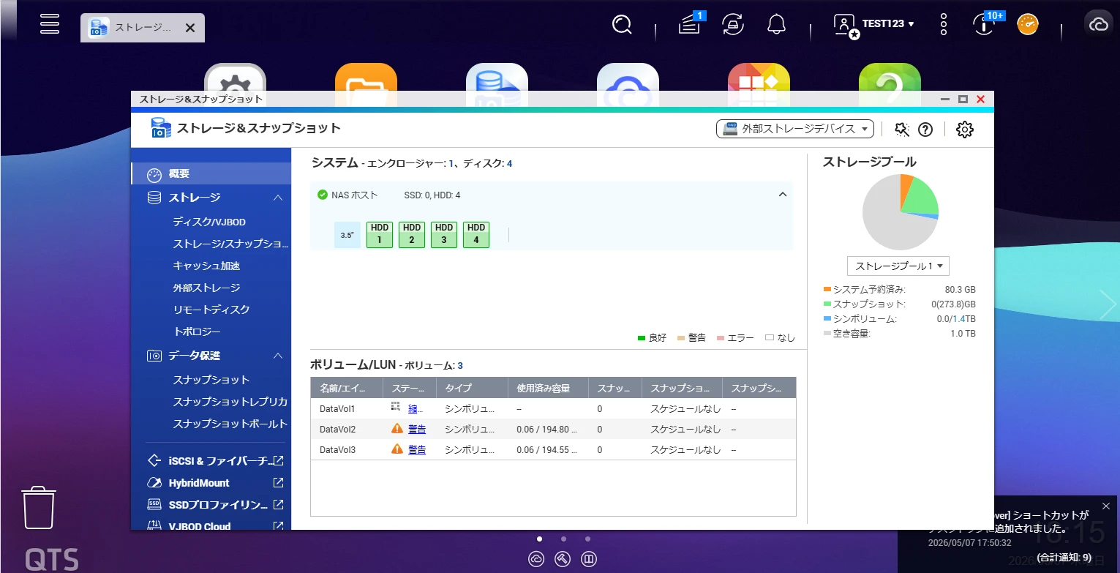The image size is (1120, 573).
Task: Open the Control Panel gear desktop icon
Action: click(235, 78)
